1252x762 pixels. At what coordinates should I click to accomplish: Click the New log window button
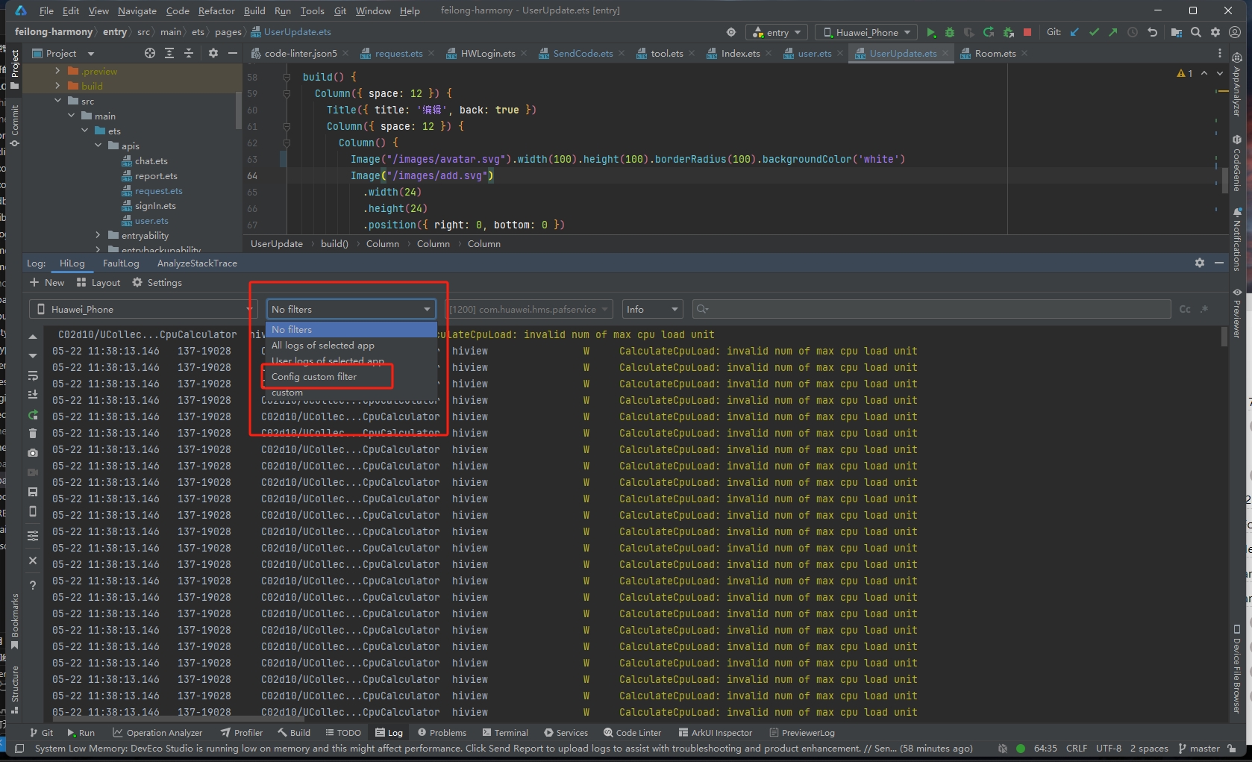47,282
